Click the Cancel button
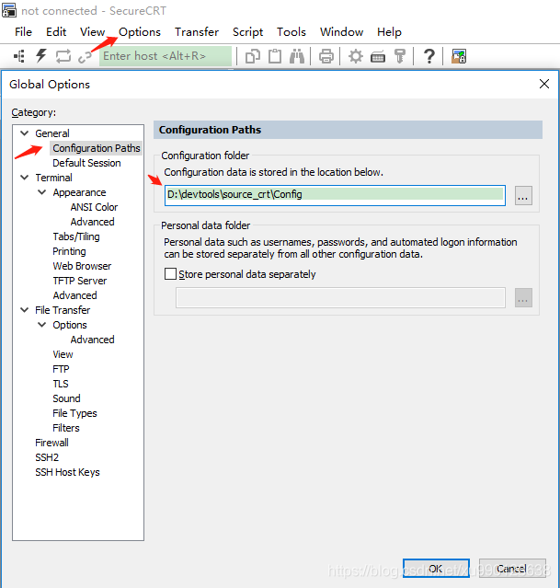The height and width of the screenshot is (588, 560). (512, 569)
